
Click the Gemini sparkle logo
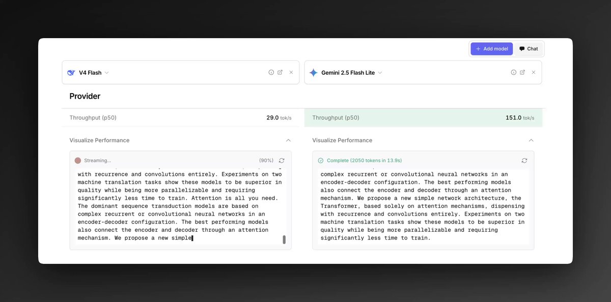(x=314, y=73)
